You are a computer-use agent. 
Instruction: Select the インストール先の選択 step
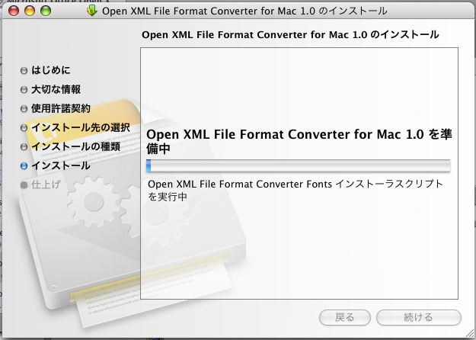[81, 127]
